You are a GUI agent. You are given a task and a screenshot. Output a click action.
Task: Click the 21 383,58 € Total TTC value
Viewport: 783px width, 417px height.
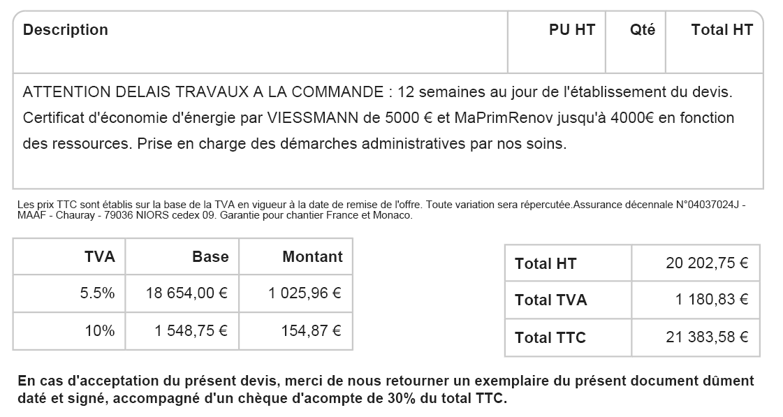click(x=707, y=338)
